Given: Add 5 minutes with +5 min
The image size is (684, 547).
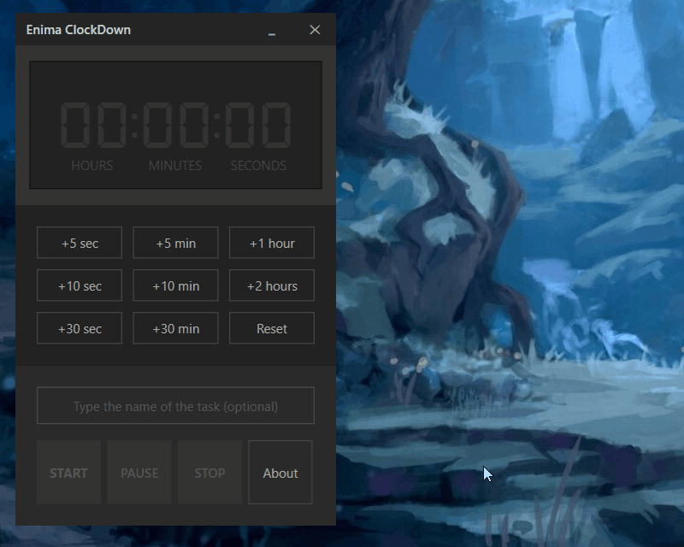Looking at the screenshot, I should click(175, 243).
